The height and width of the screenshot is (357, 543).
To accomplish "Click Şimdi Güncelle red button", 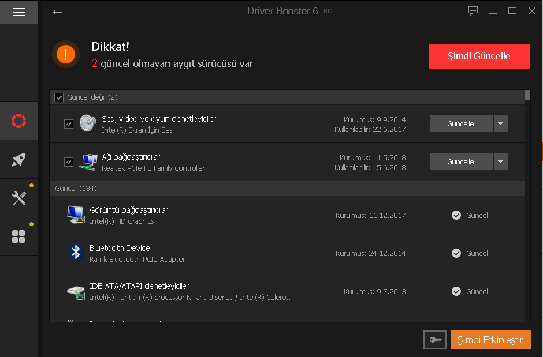I will tap(479, 57).
